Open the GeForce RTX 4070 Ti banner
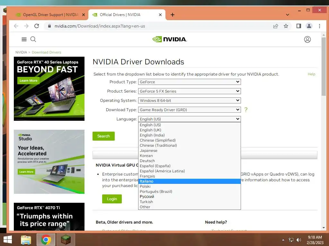Viewport: 329px width, 246px height. [49, 217]
